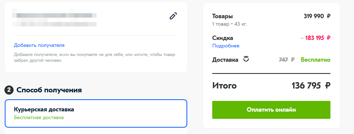Click the '1 товар • 43 кг.' text
The image size is (354, 134).
click(x=229, y=24)
